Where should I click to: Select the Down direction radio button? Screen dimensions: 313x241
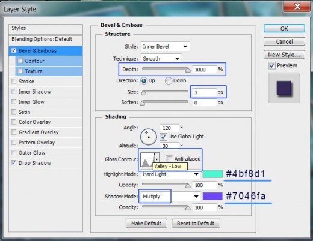pos(169,81)
